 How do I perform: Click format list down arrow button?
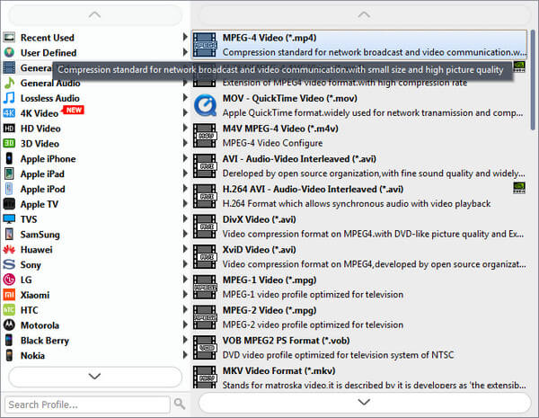coord(364,402)
